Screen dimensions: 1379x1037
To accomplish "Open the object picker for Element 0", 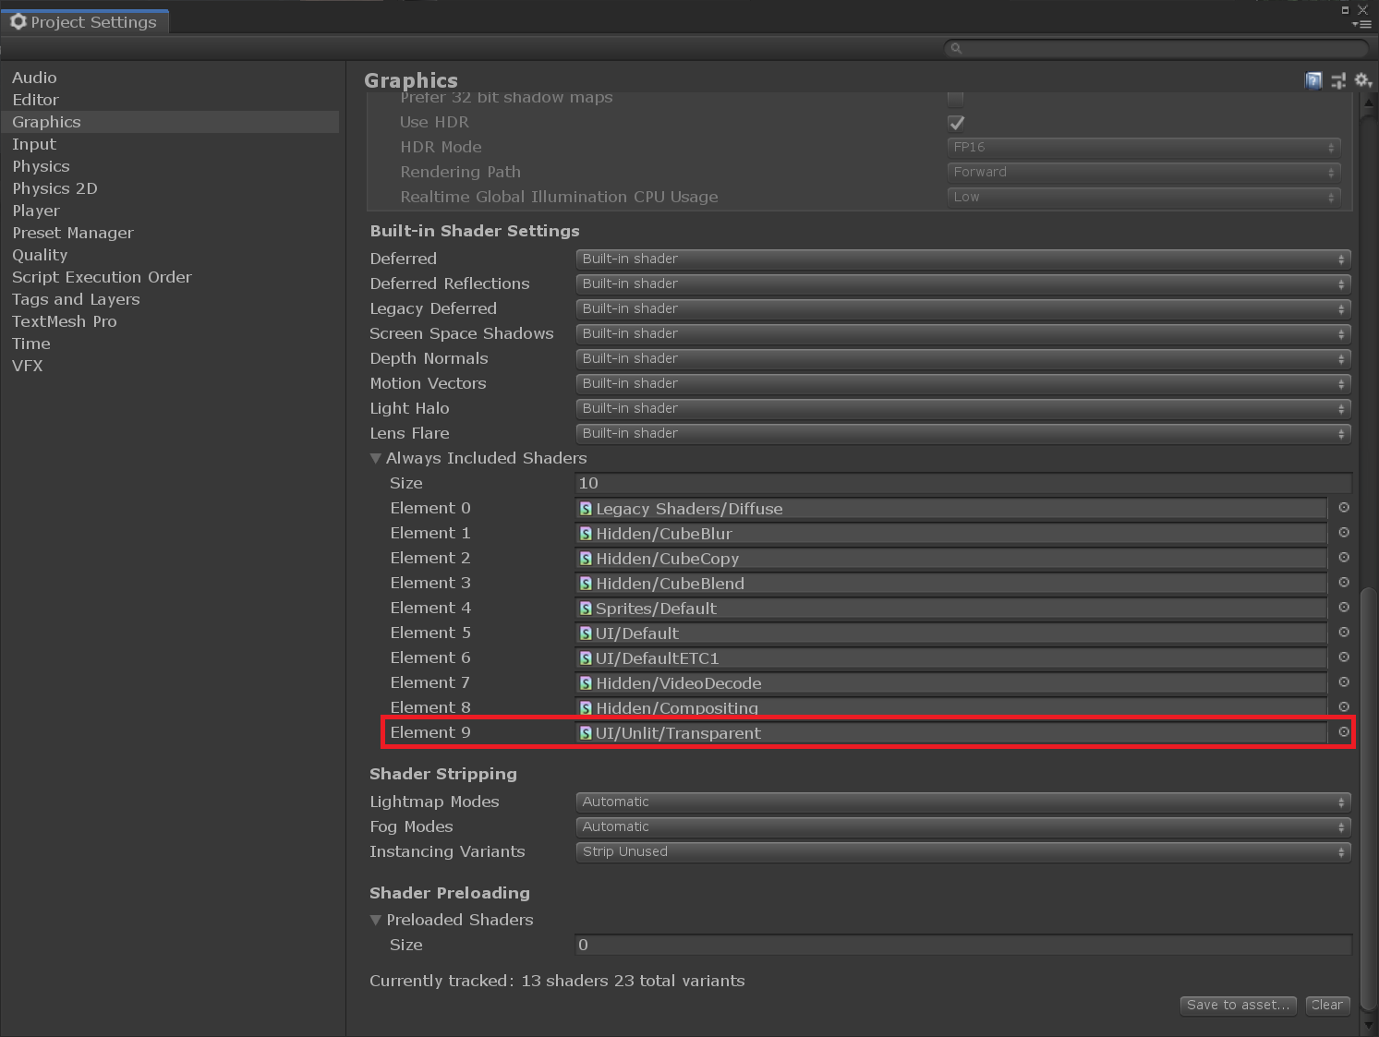I will (x=1343, y=507).
